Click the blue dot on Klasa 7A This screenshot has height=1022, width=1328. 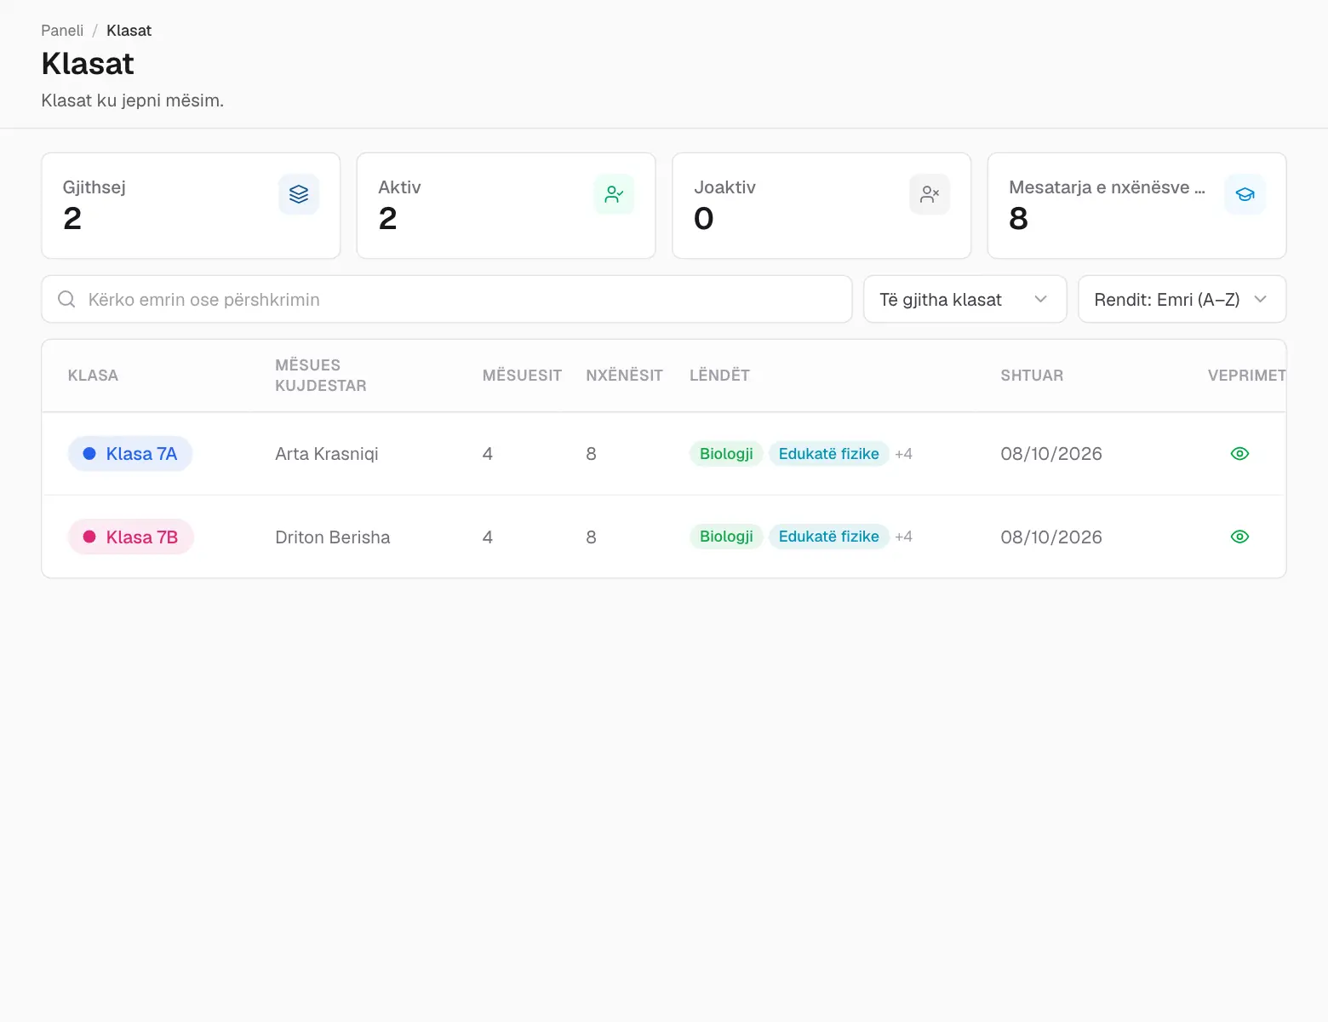pyautogui.click(x=89, y=454)
